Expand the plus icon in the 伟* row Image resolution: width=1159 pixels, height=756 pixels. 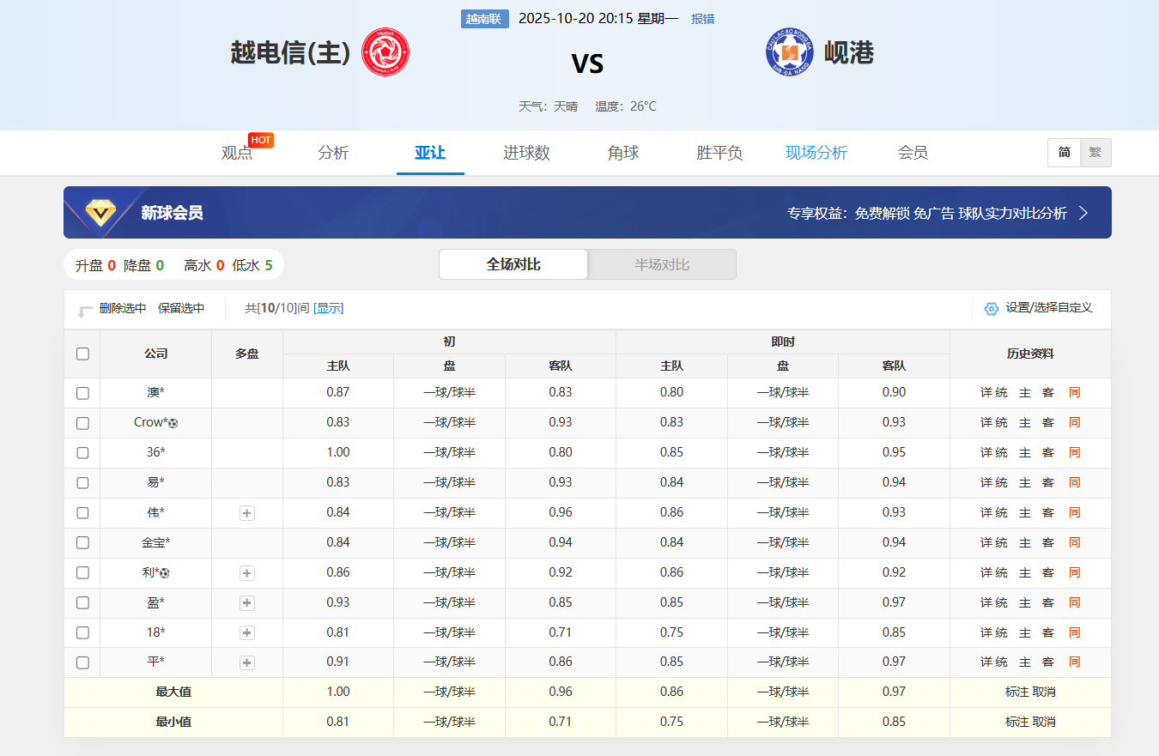tap(247, 513)
